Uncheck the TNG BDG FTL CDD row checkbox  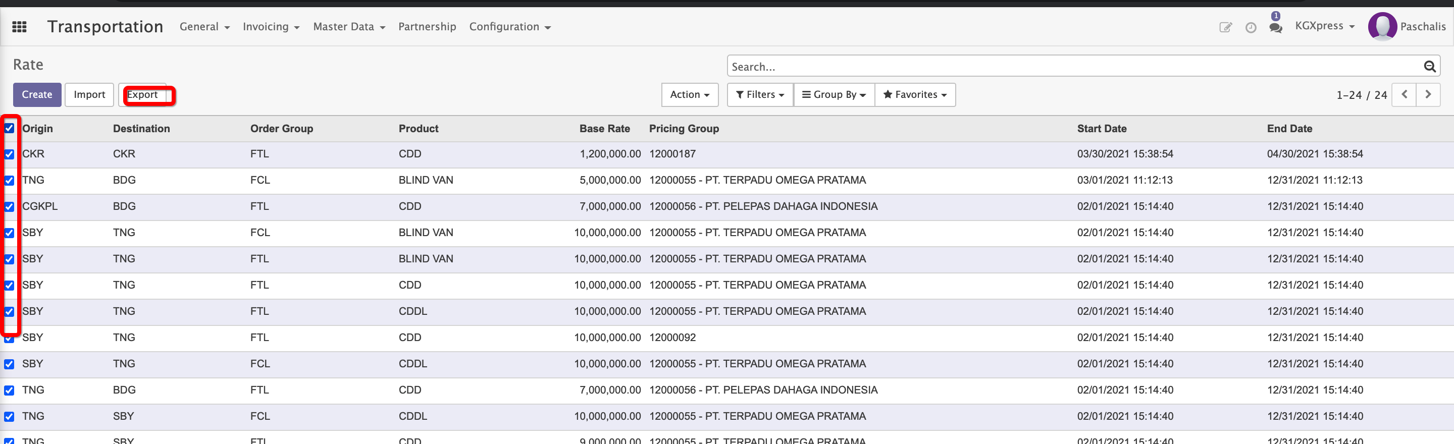(x=9, y=391)
